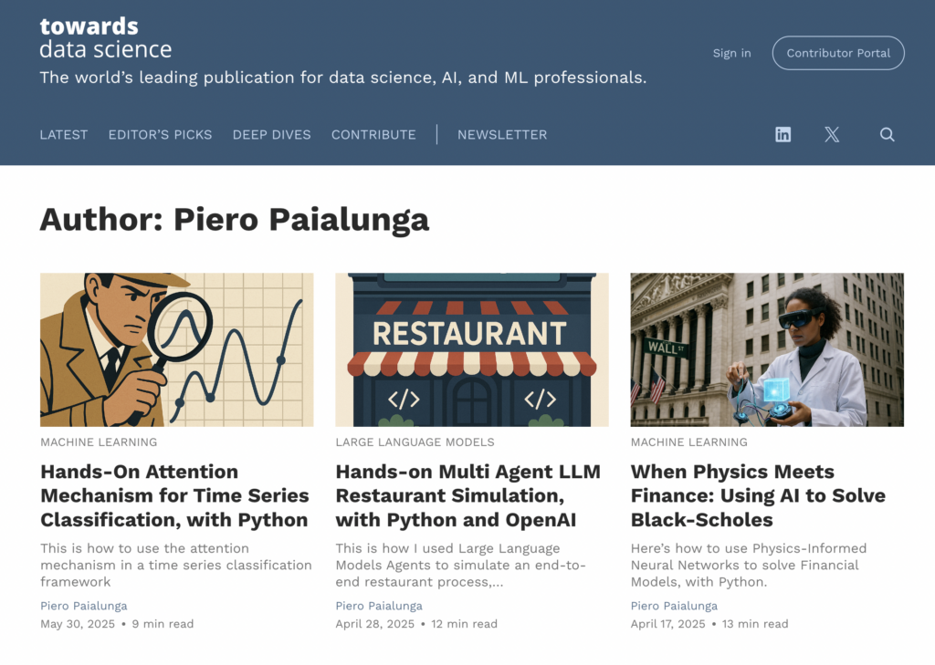Open the Newsletter navigation link

click(502, 134)
